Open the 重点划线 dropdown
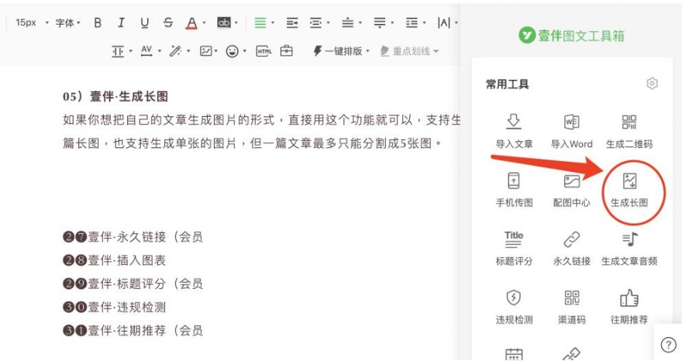Image resolution: width=682 pixels, height=361 pixels. (x=409, y=51)
